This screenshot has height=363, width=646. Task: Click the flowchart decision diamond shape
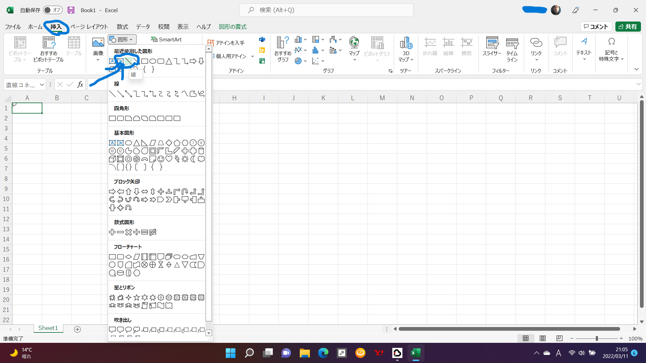[x=129, y=257]
